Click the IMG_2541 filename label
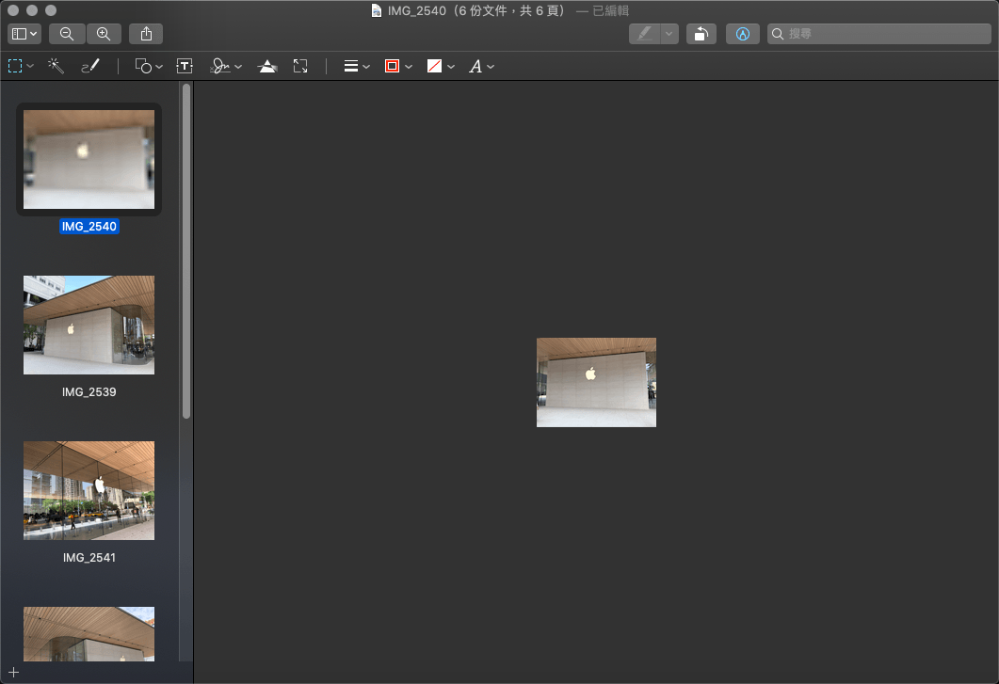Viewport: 999px width, 684px height. [89, 557]
